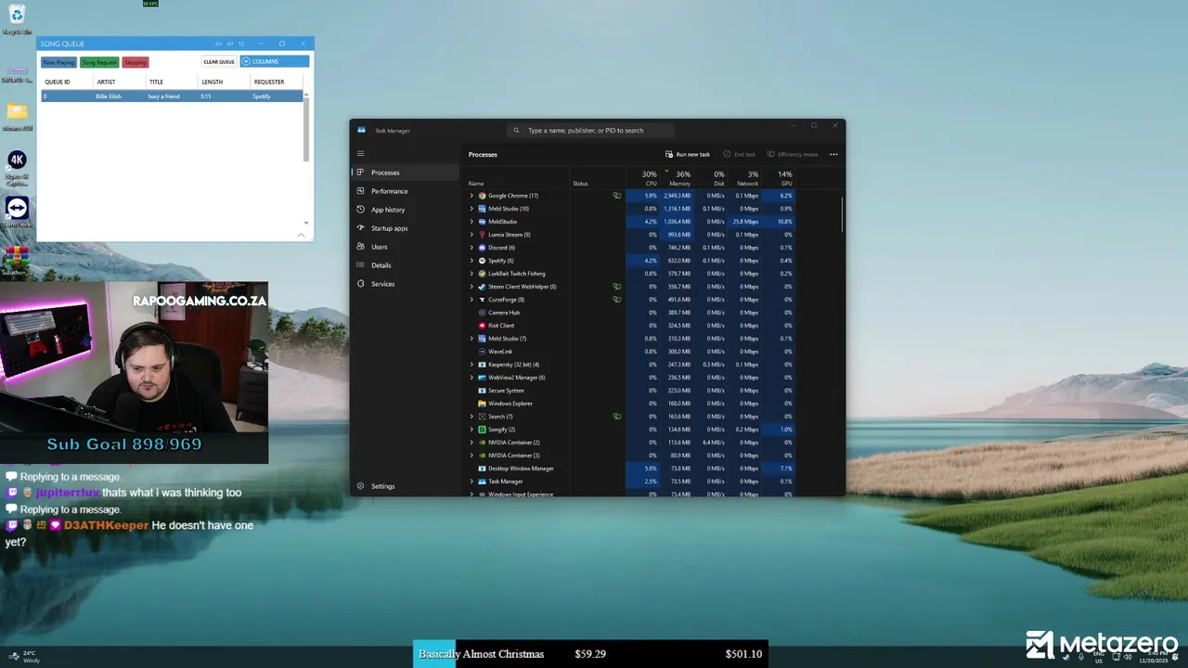The width and height of the screenshot is (1188, 668).
Task: Click the Task Manager process list scrollbar
Action: click(x=843, y=215)
